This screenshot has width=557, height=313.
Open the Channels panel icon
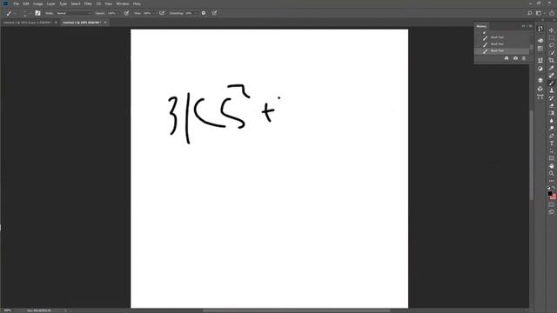540,89
